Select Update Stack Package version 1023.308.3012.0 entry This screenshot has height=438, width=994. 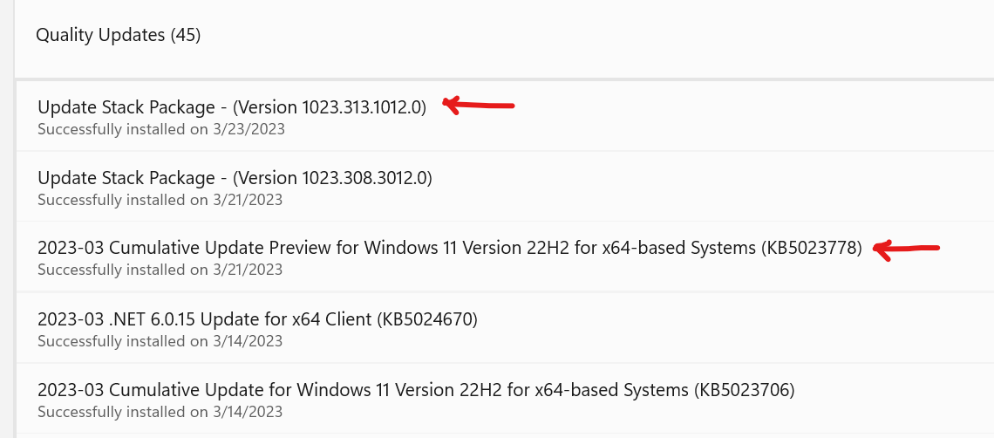click(504, 187)
